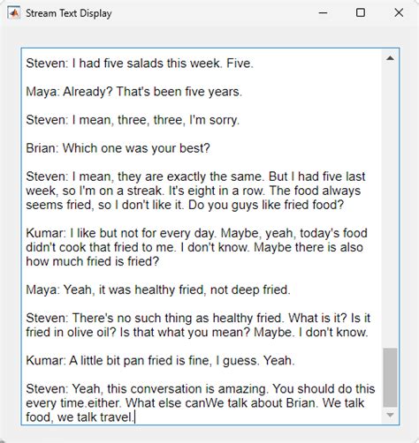Click scrollbar track above the thumb
Viewport: 419px width, 443px height.
(x=390, y=206)
